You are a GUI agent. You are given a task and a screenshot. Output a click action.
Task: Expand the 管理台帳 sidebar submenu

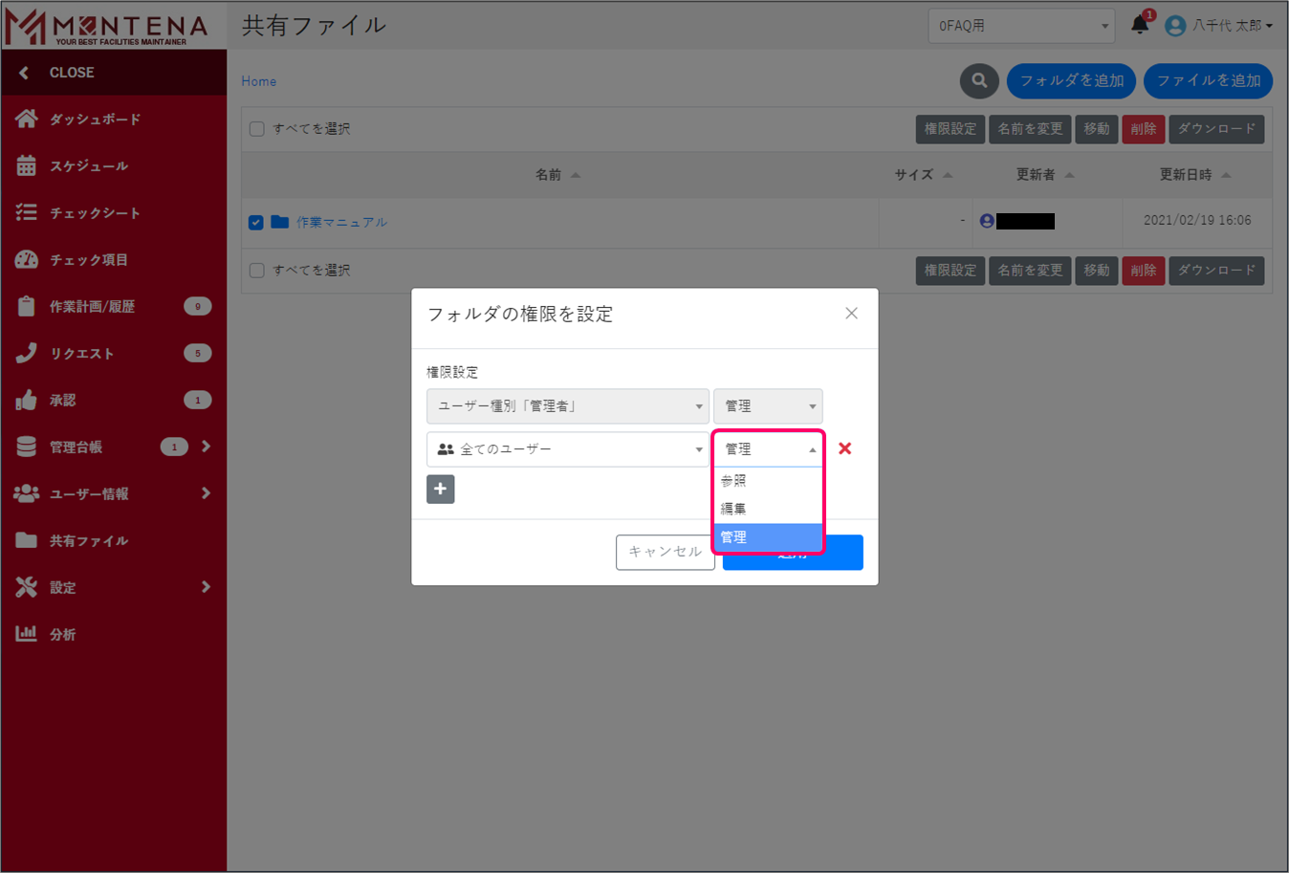click(x=206, y=447)
